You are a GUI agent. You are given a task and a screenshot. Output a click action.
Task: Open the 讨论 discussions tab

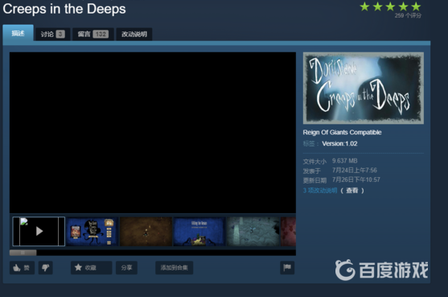click(52, 35)
